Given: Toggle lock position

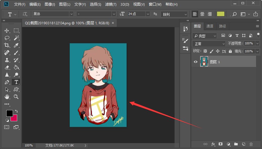Looking at the screenshot, I should 218,51.
